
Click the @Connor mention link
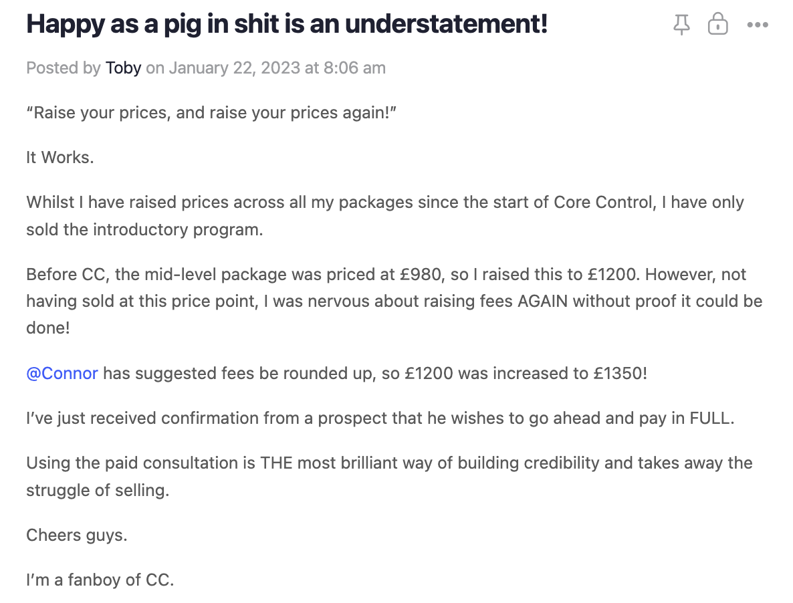coord(62,373)
